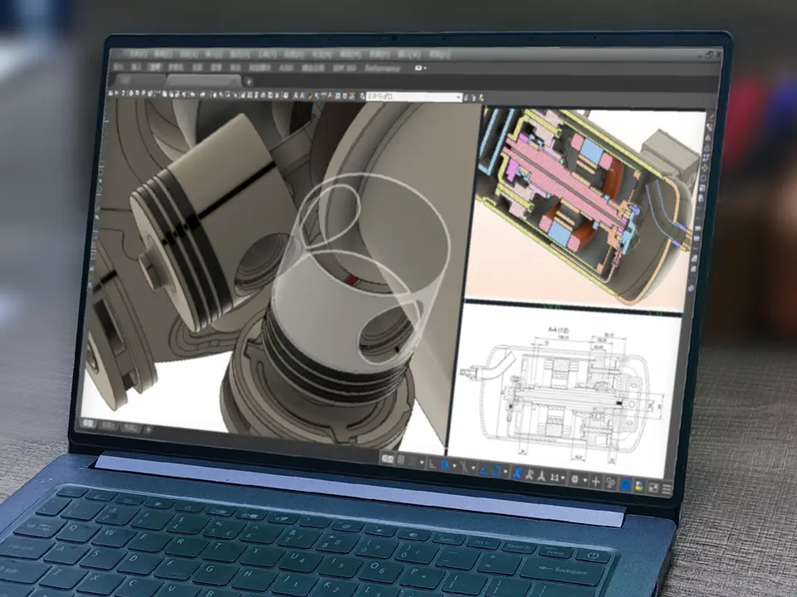Add a new drawing tab with plus button
Viewport: 797px width, 597px height.
pos(249,80)
